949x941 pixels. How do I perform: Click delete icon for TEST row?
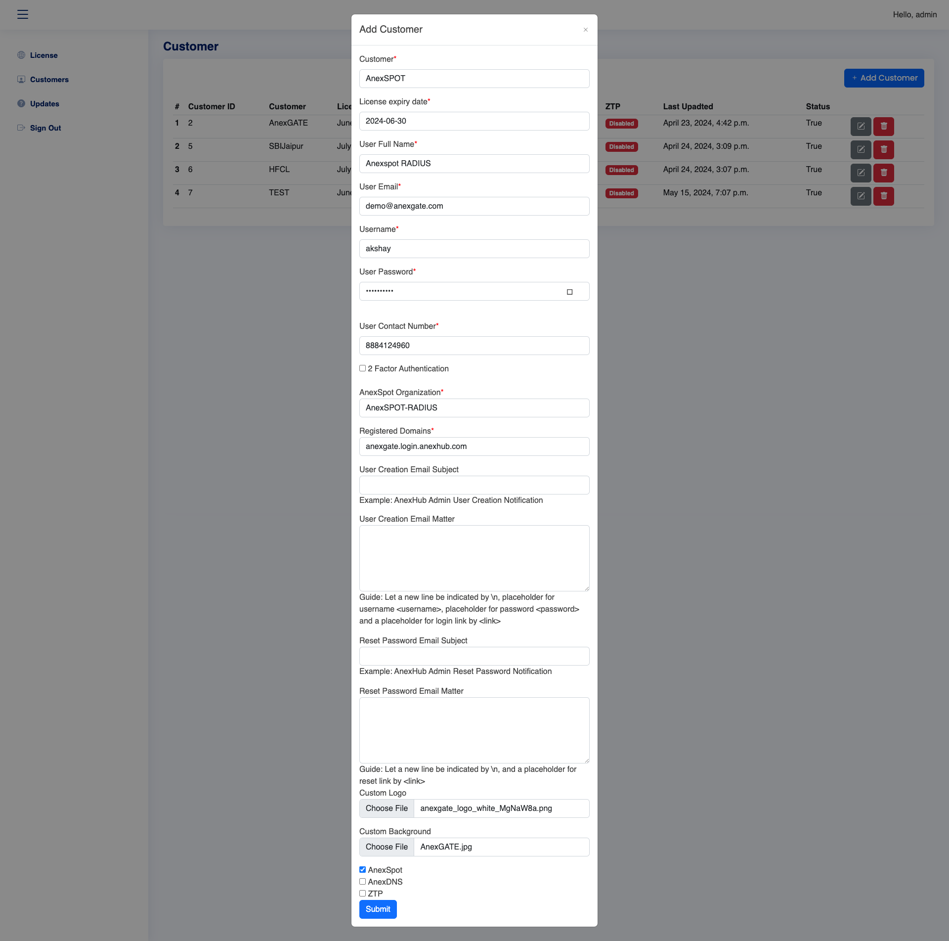point(884,196)
